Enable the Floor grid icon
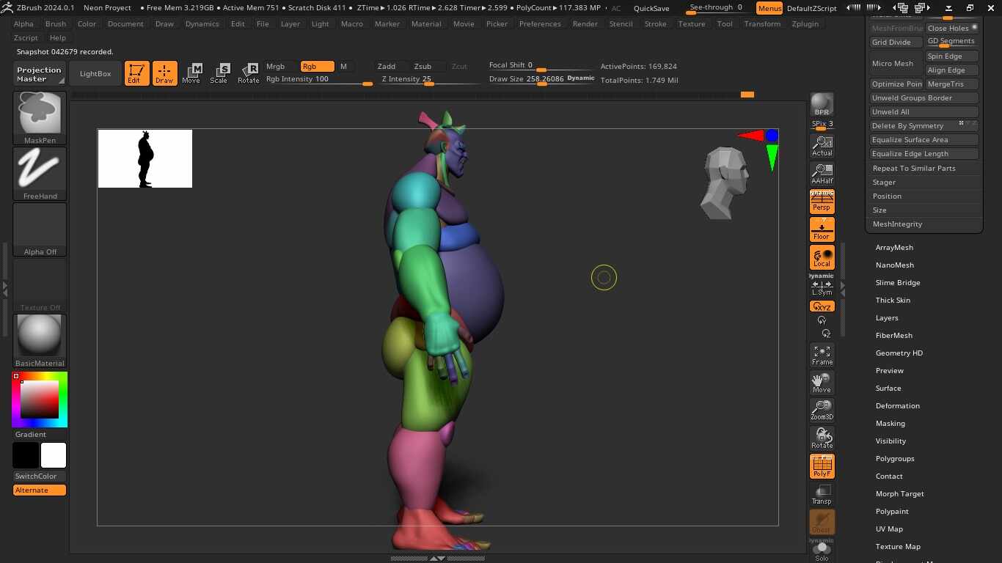The height and width of the screenshot is (563, 1002). coord(821,229)
